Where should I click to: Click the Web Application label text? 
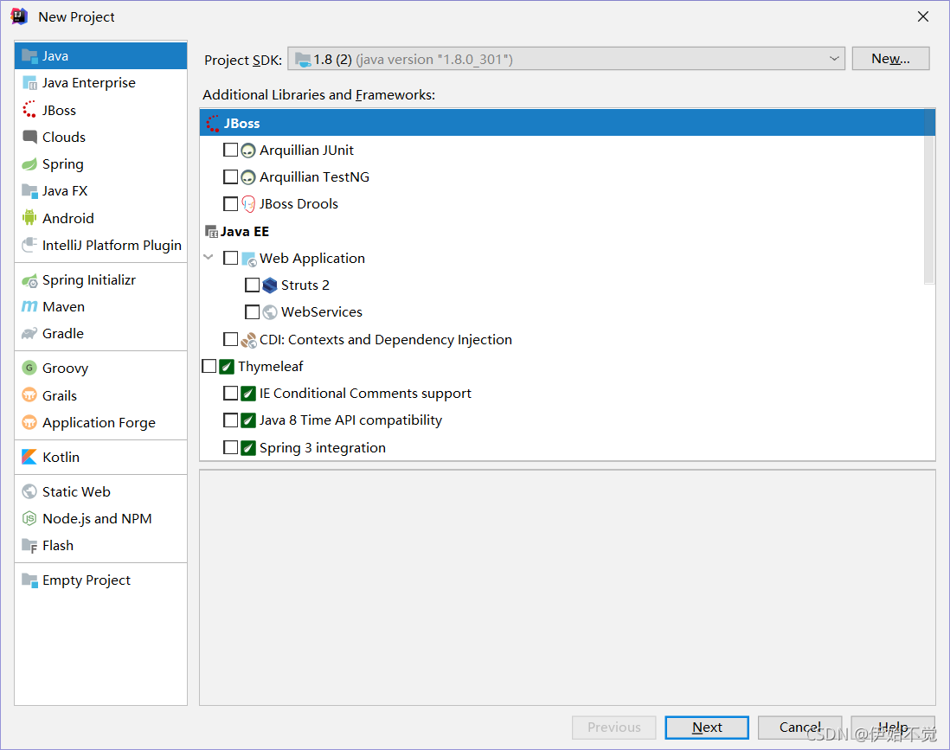click(x=312, y=258)
